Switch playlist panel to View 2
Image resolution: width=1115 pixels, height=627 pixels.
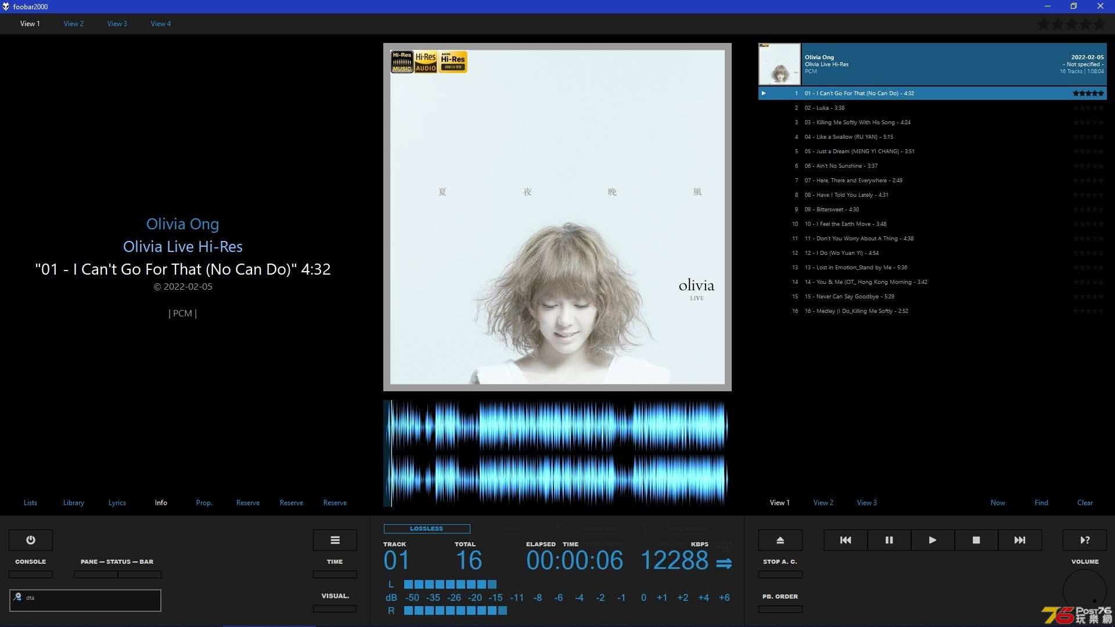pyautogui.click(x=823, y=503)
